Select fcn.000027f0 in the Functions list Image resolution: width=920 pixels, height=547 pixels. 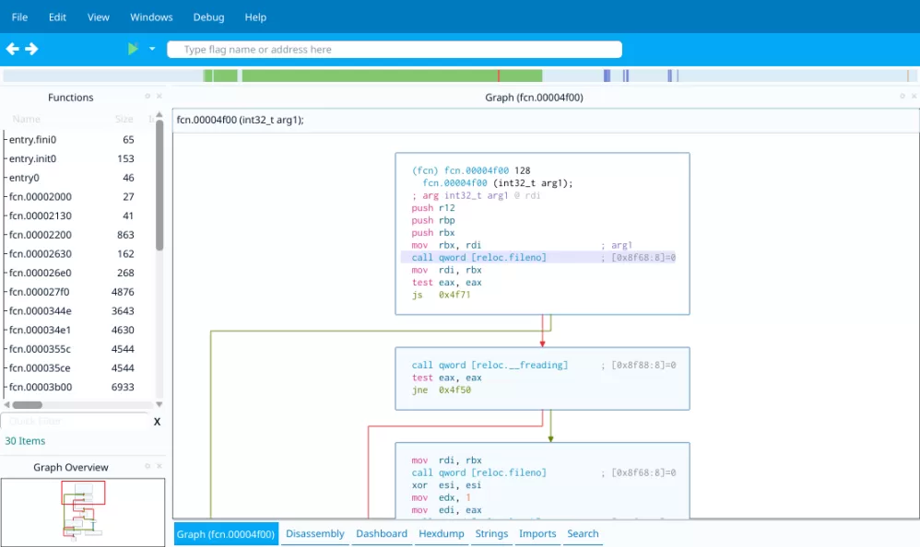tap(40, 292)
